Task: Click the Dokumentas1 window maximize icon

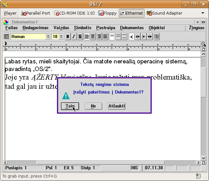Action: 203,22
